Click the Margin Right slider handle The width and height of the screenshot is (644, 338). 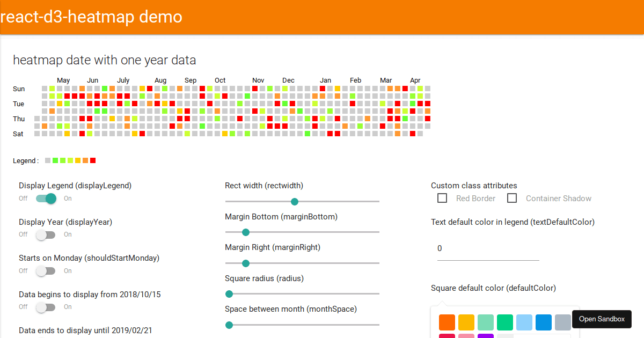tap(246, 263)
